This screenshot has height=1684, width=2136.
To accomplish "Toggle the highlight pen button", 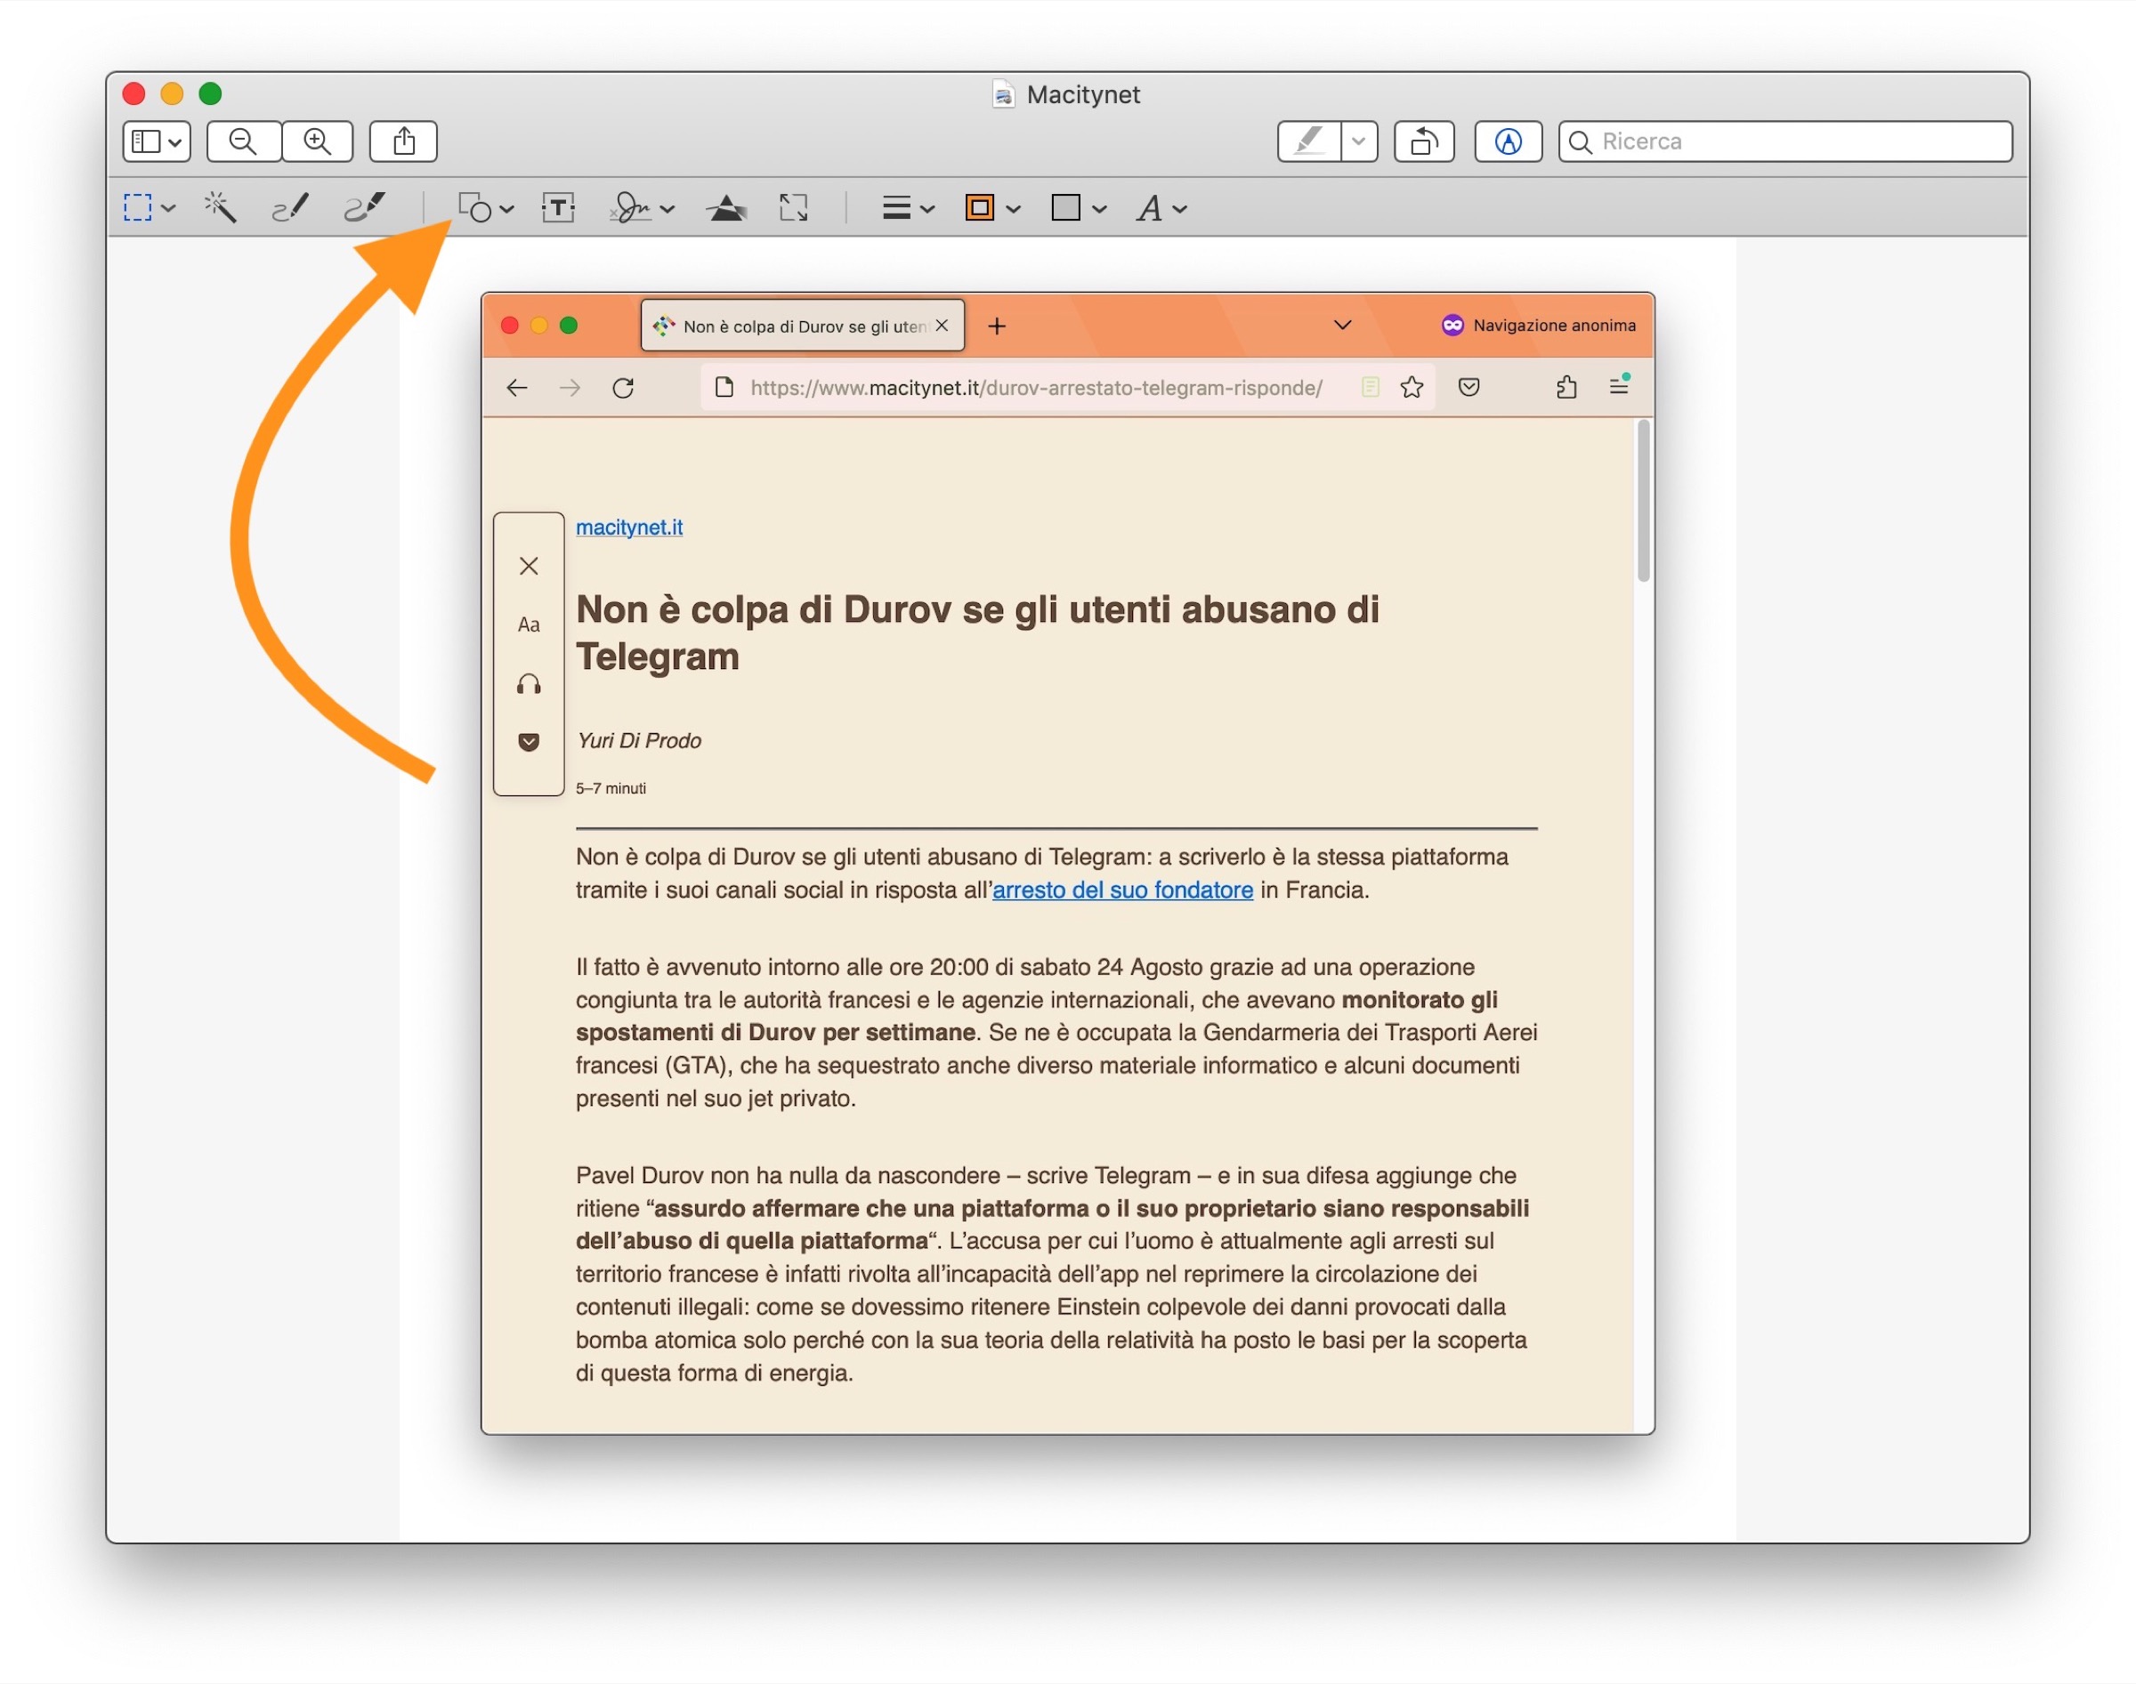I will tap(1308, 141).
